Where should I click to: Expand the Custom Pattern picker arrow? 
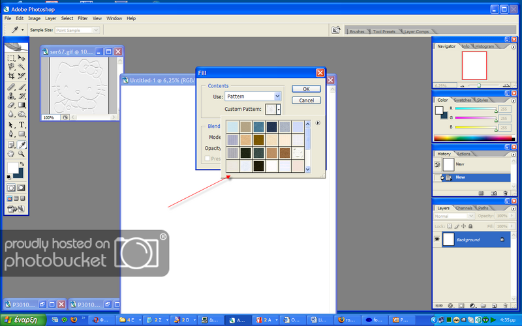click(x=279, y=110)
